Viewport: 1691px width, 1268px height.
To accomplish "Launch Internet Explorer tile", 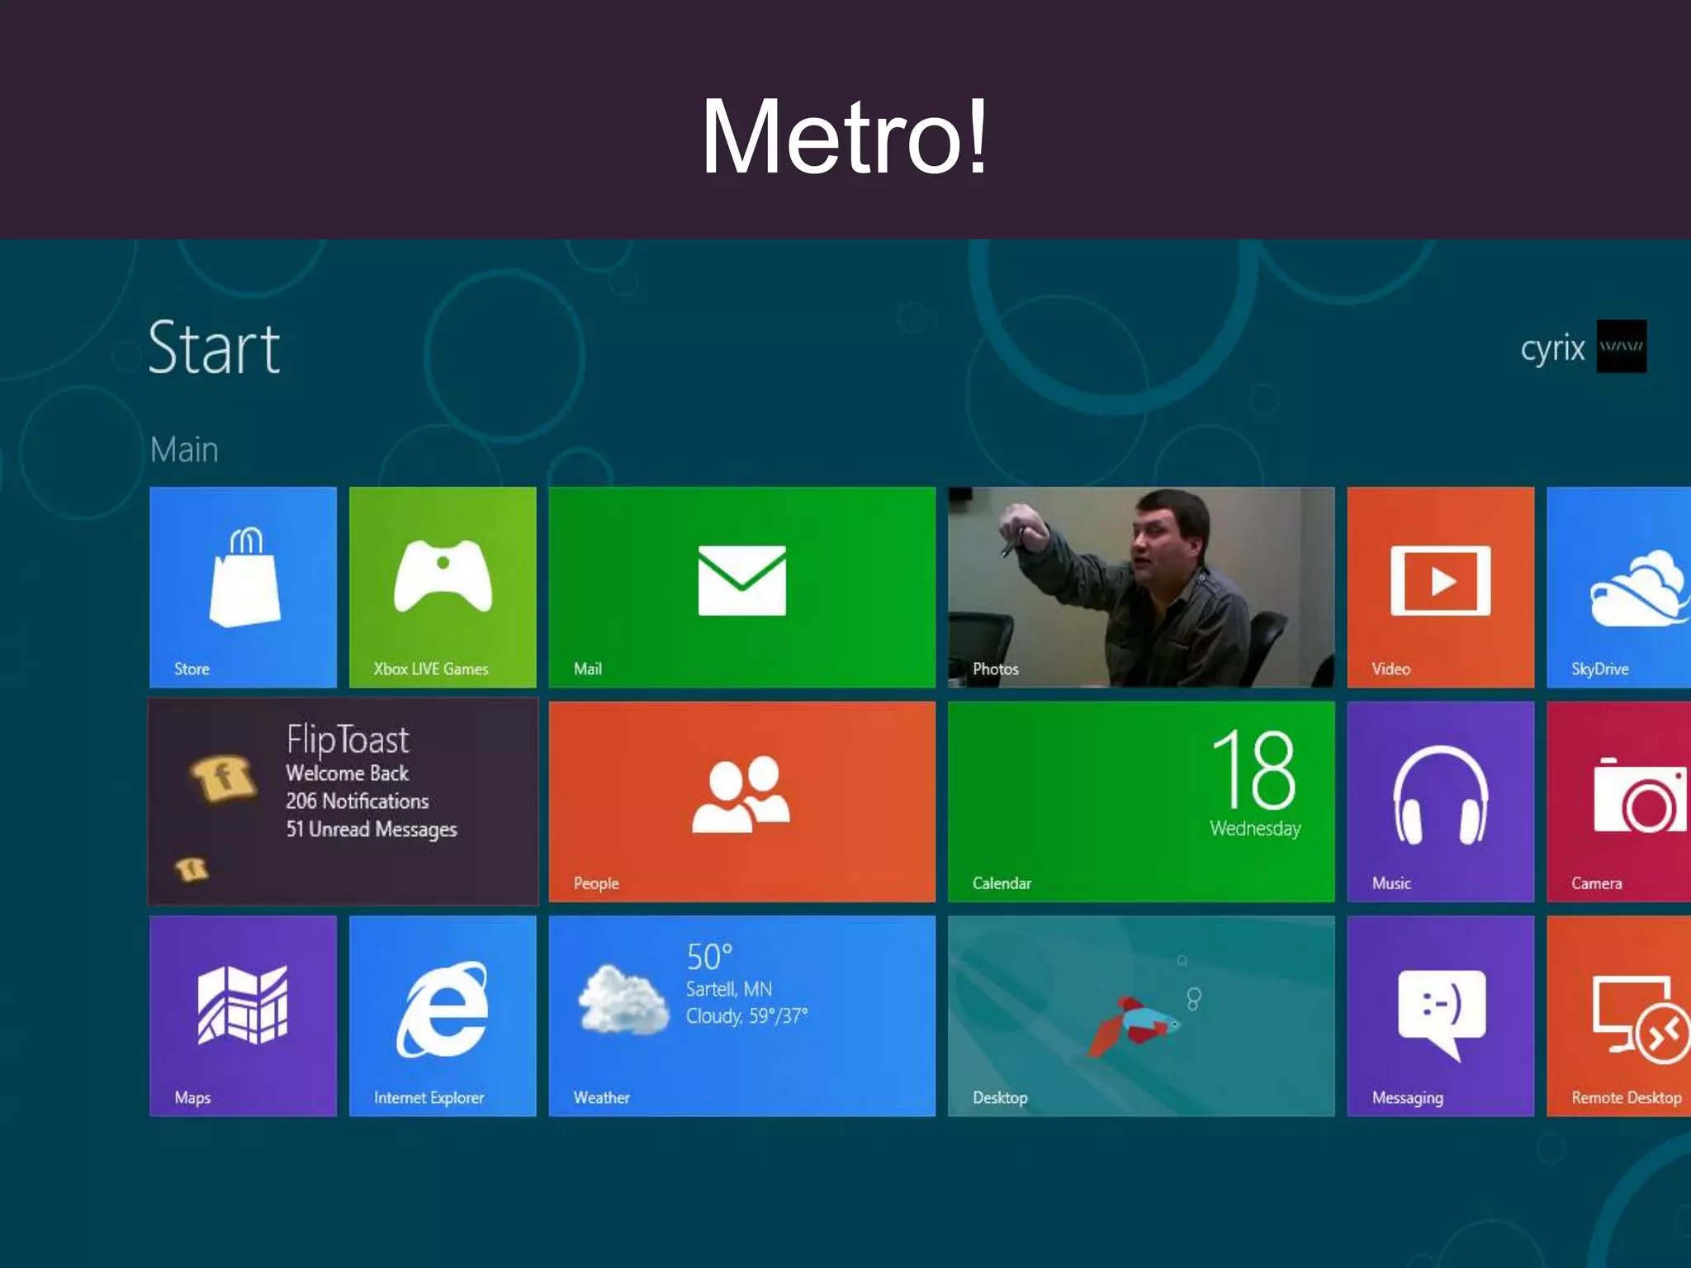I will pyautogui.click(x=443, y=1015).
